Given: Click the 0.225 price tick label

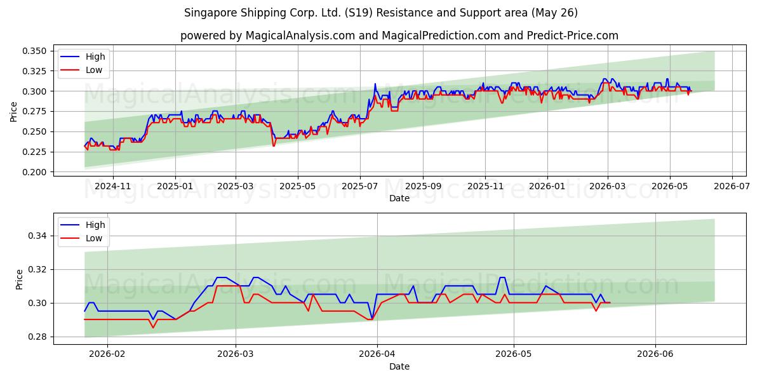Looking at the screenshot, I should 35,152.
